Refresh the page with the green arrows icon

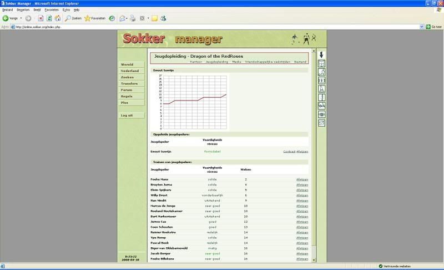tap(49, 18)
